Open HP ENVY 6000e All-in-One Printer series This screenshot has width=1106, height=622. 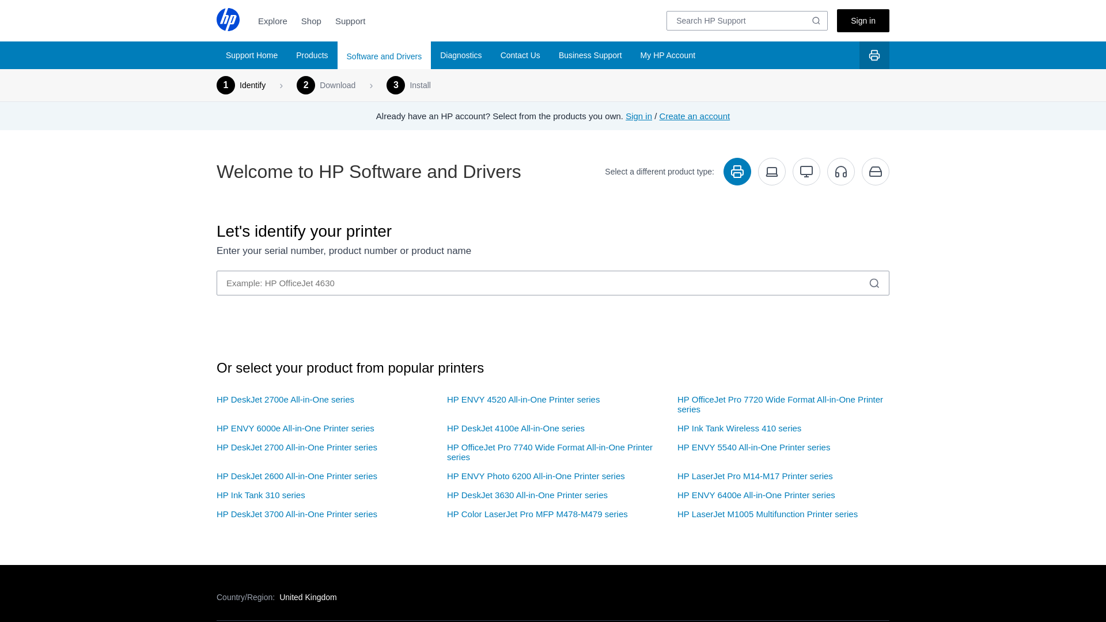tap(296, 428)
